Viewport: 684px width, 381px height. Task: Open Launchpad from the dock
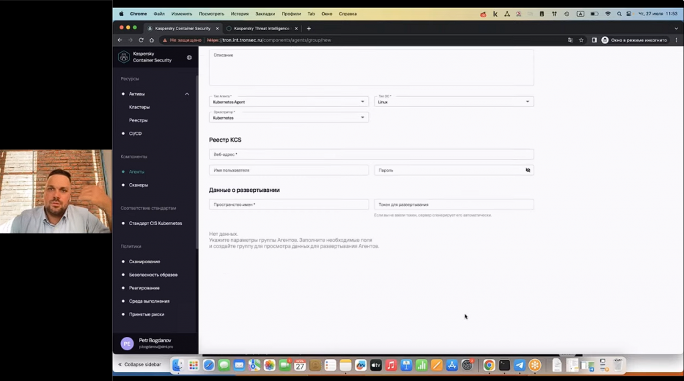click(x=193, y=365)
